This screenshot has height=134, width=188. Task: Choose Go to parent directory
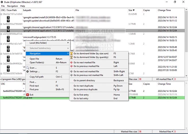(x=99, y=81)
